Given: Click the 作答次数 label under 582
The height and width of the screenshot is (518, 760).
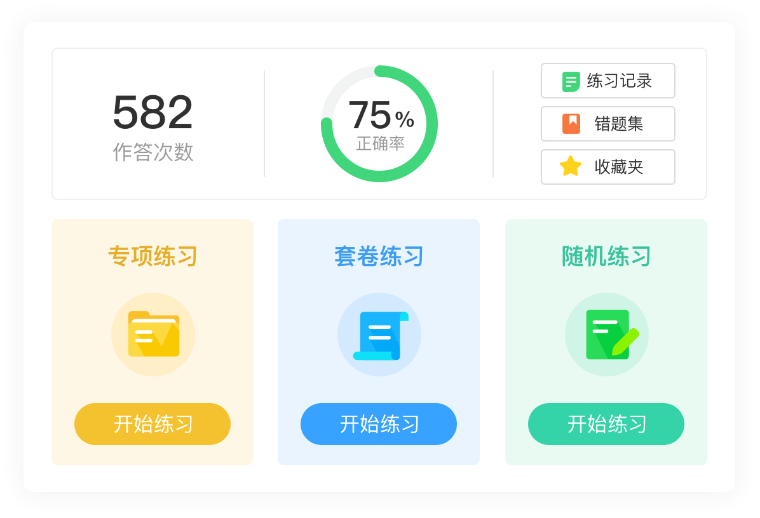Looking at the screenshot, I should (x=153, y=152).
